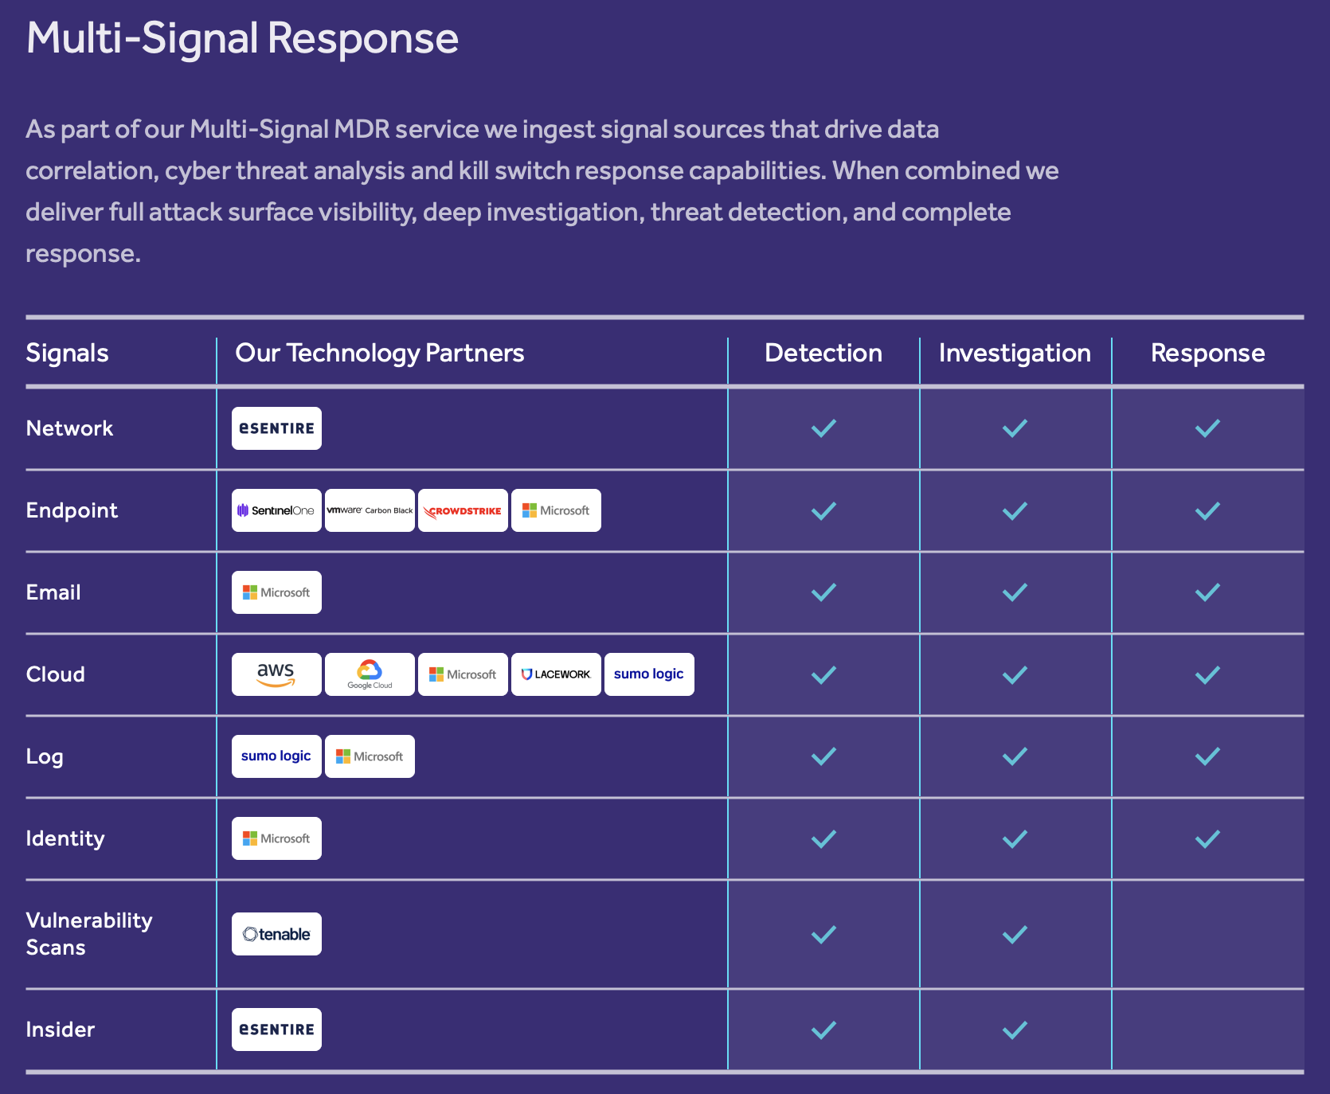Viewport: 1330px width, 1094px height.
Task: Click the SentinelOne logo in the Endpoint row
Action: click(x=276, y=510)
